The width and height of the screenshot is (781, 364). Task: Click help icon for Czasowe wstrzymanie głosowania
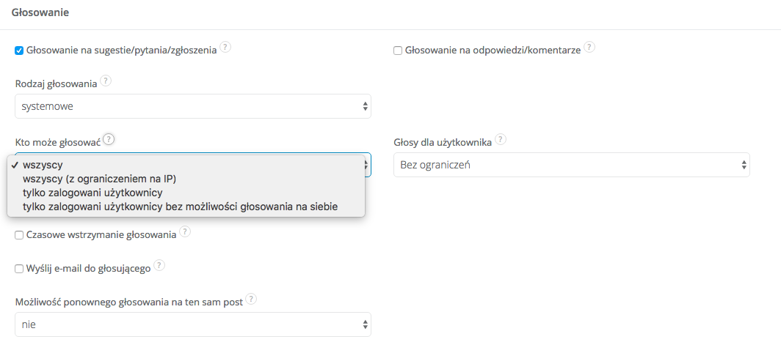coord(185,232)
